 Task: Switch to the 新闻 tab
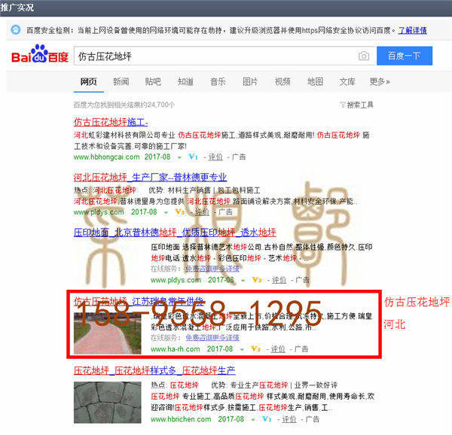[x=121, y=82]
